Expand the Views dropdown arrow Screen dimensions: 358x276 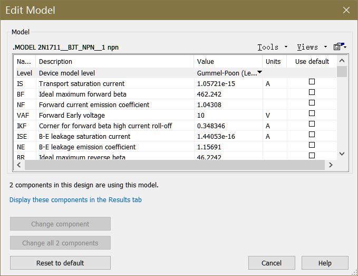[325, 47]
